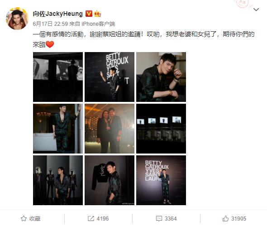Screen dimensions: 267x226
Task: Open the 向佐JackyHeung username link
Action: coord(58,14)
